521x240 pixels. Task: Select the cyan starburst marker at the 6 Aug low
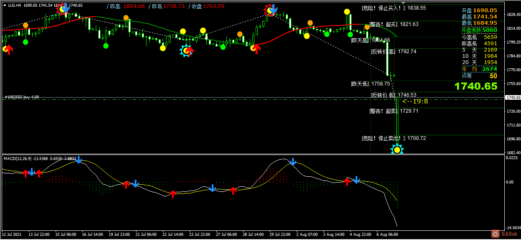tap(397, 149)
